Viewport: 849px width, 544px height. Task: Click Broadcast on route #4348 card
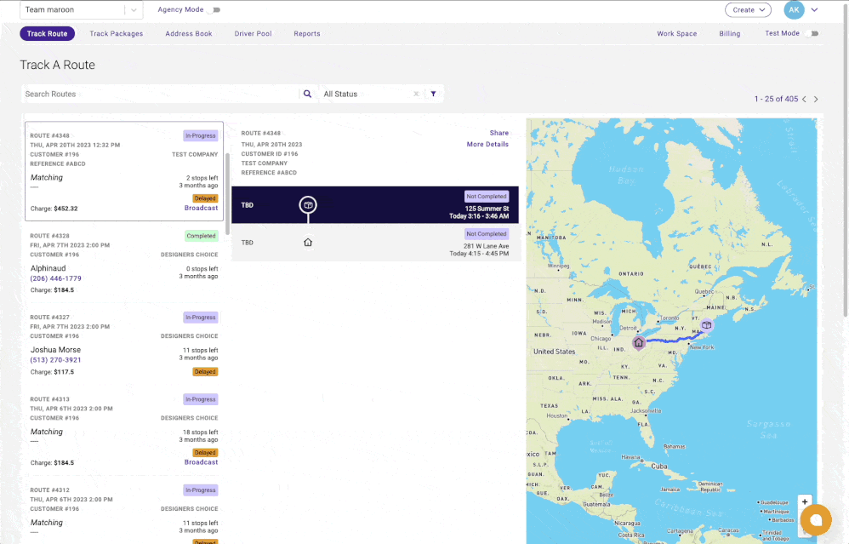201,208
